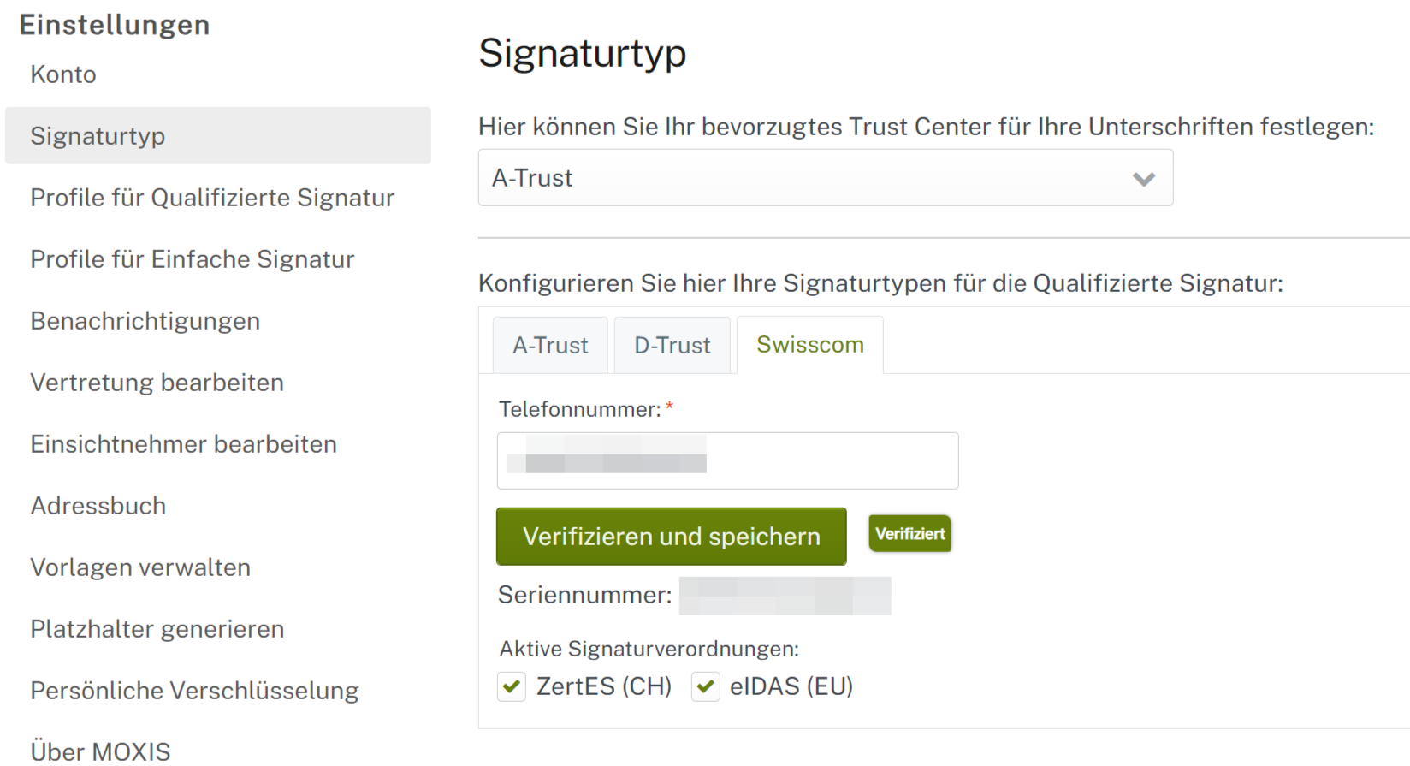This screenshot has height=766, width=1410.
Task: Switch to the A-Trust tab
Action: pos(550,346)
